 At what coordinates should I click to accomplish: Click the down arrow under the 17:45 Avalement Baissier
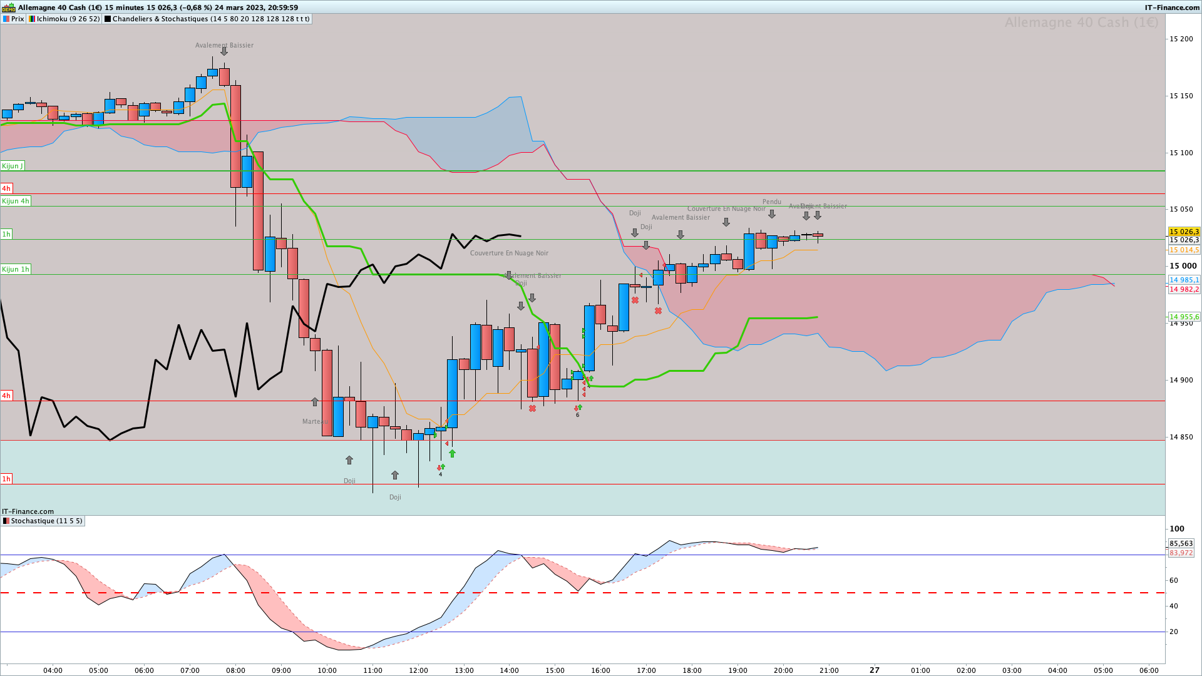click(681, 235)
